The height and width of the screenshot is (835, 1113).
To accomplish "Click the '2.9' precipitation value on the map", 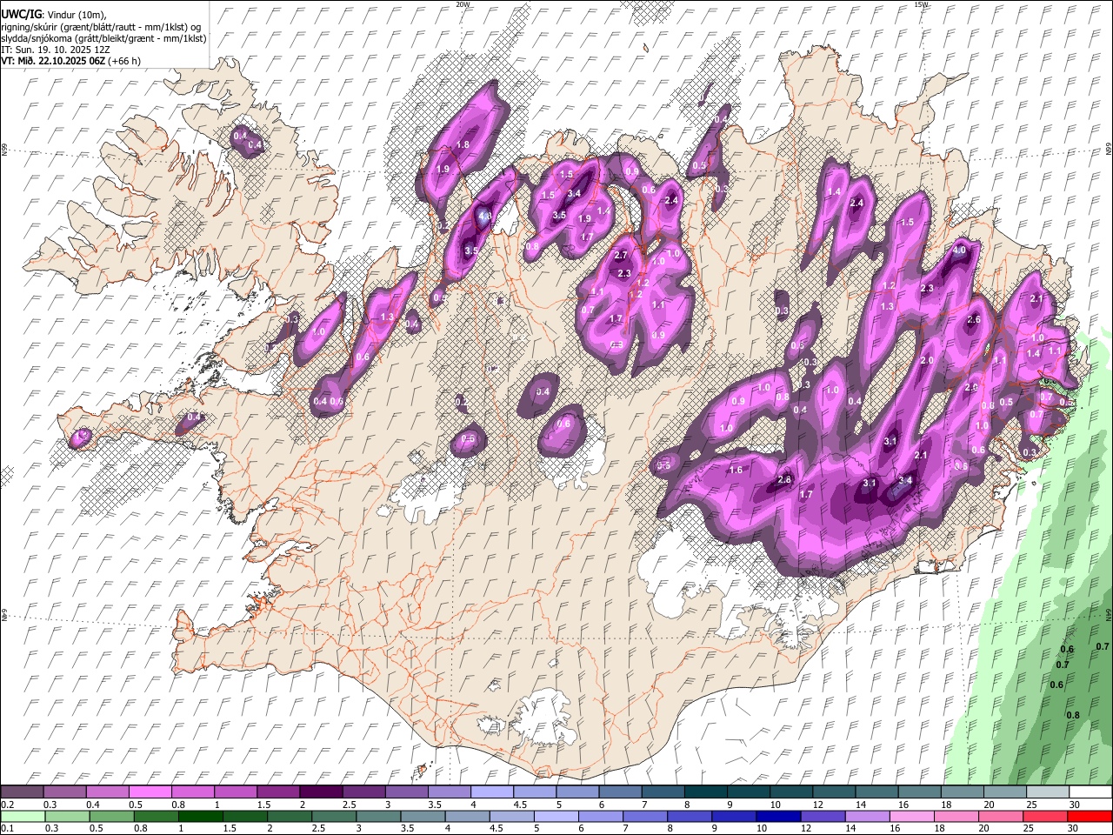I will pos(971,388).
